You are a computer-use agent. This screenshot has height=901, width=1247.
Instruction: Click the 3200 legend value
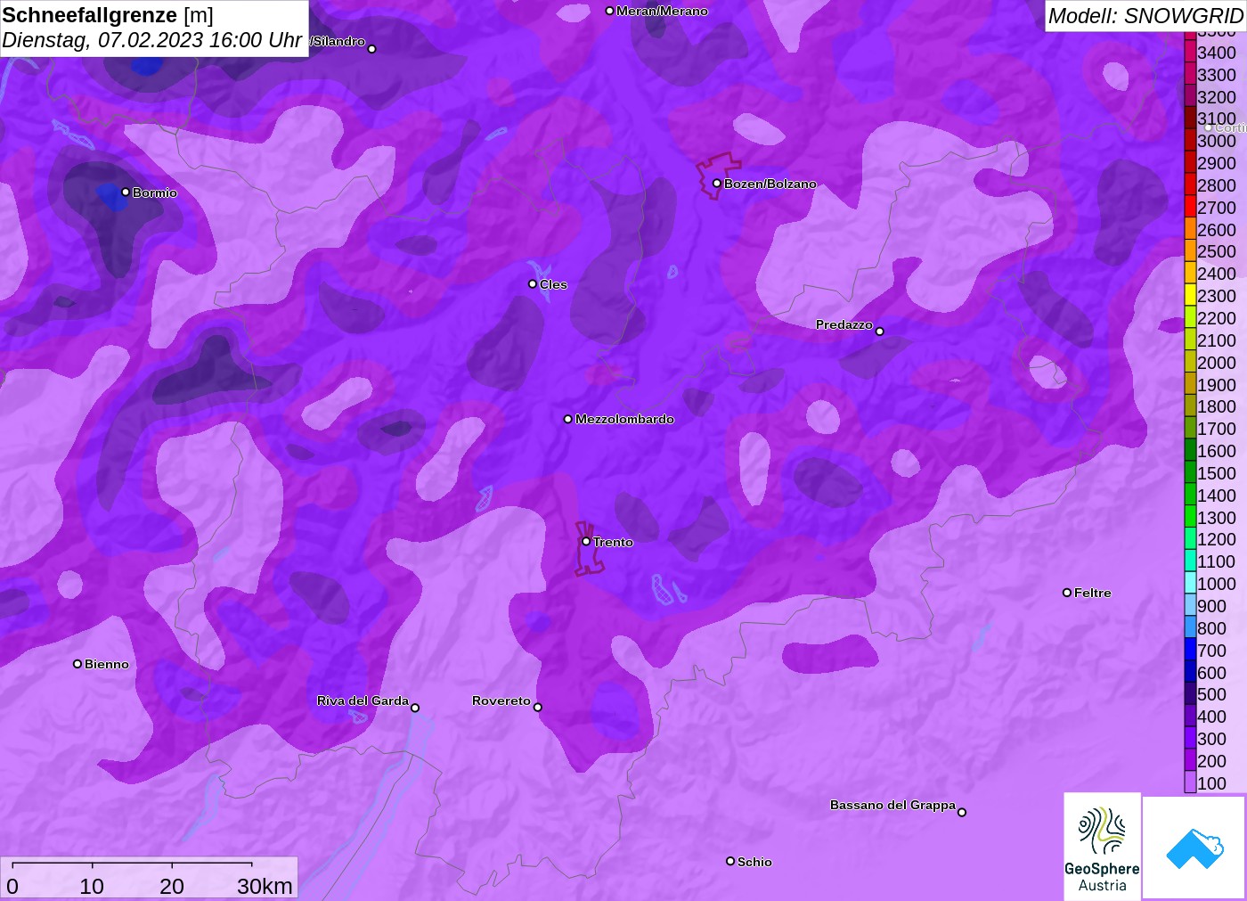click(1217, 97)
